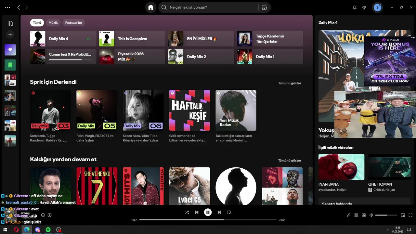This screenshot has height=234, width=416.
Task: Go forward with the right arrow
Action: [27, 7]
